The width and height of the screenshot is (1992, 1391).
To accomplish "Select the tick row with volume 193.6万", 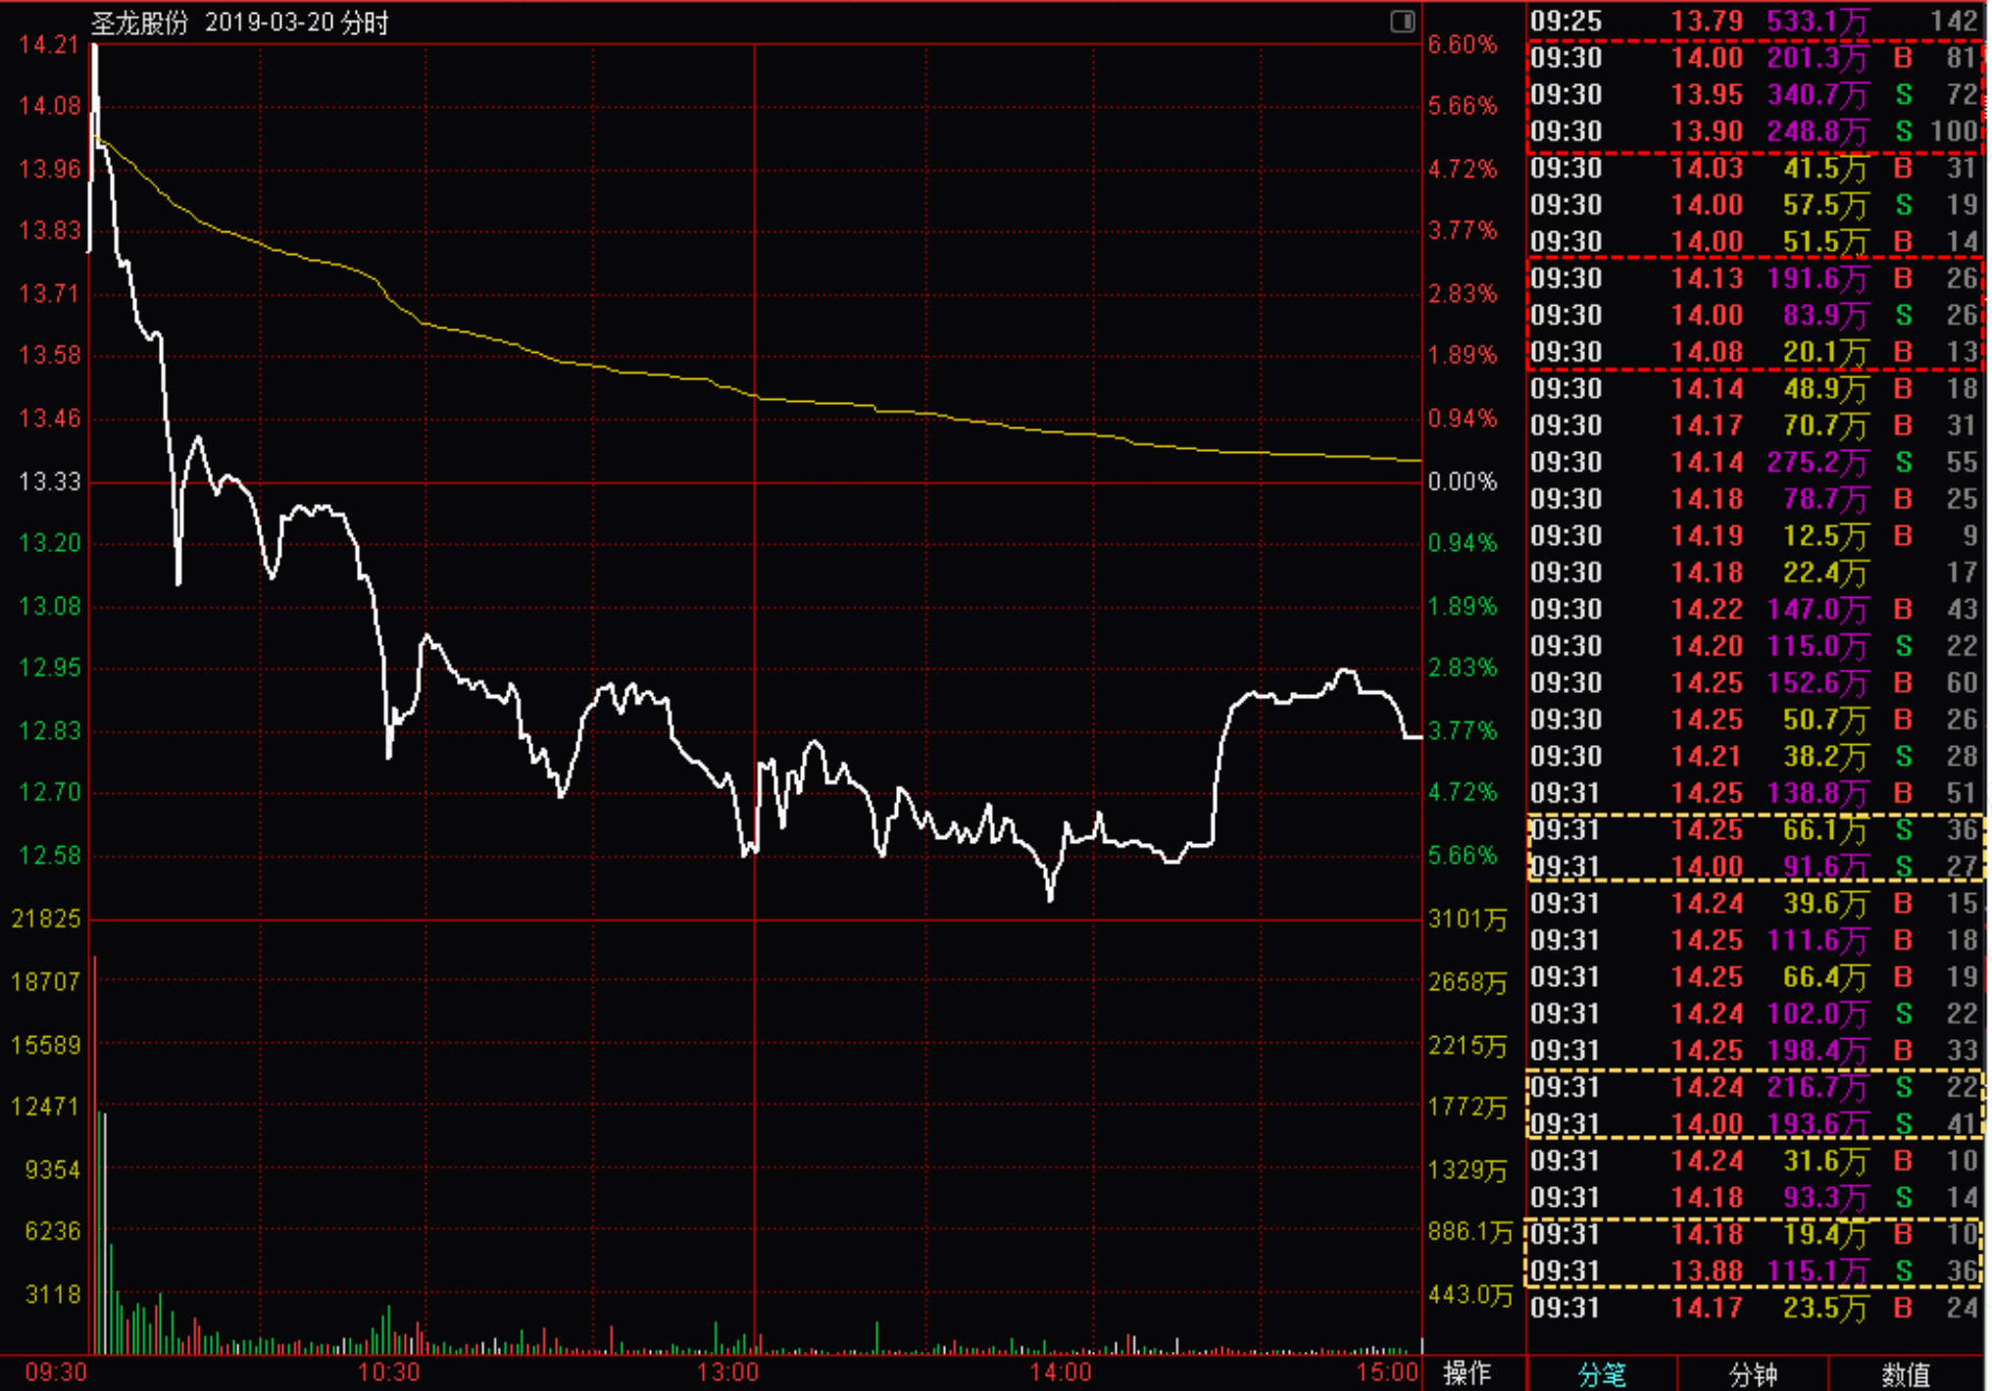I will pyautogui.click(x=1755, y=1124).
